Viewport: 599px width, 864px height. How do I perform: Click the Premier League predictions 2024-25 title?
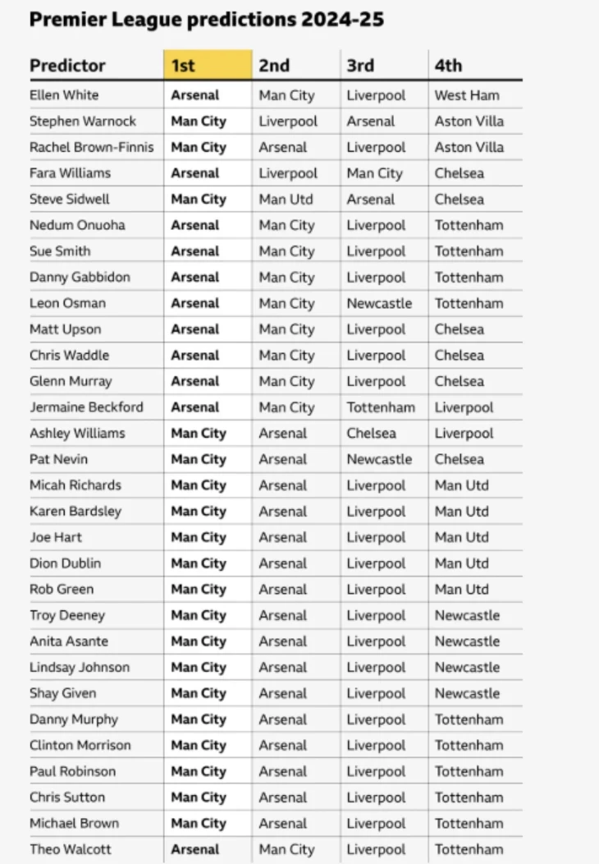(x=207, y=19)
